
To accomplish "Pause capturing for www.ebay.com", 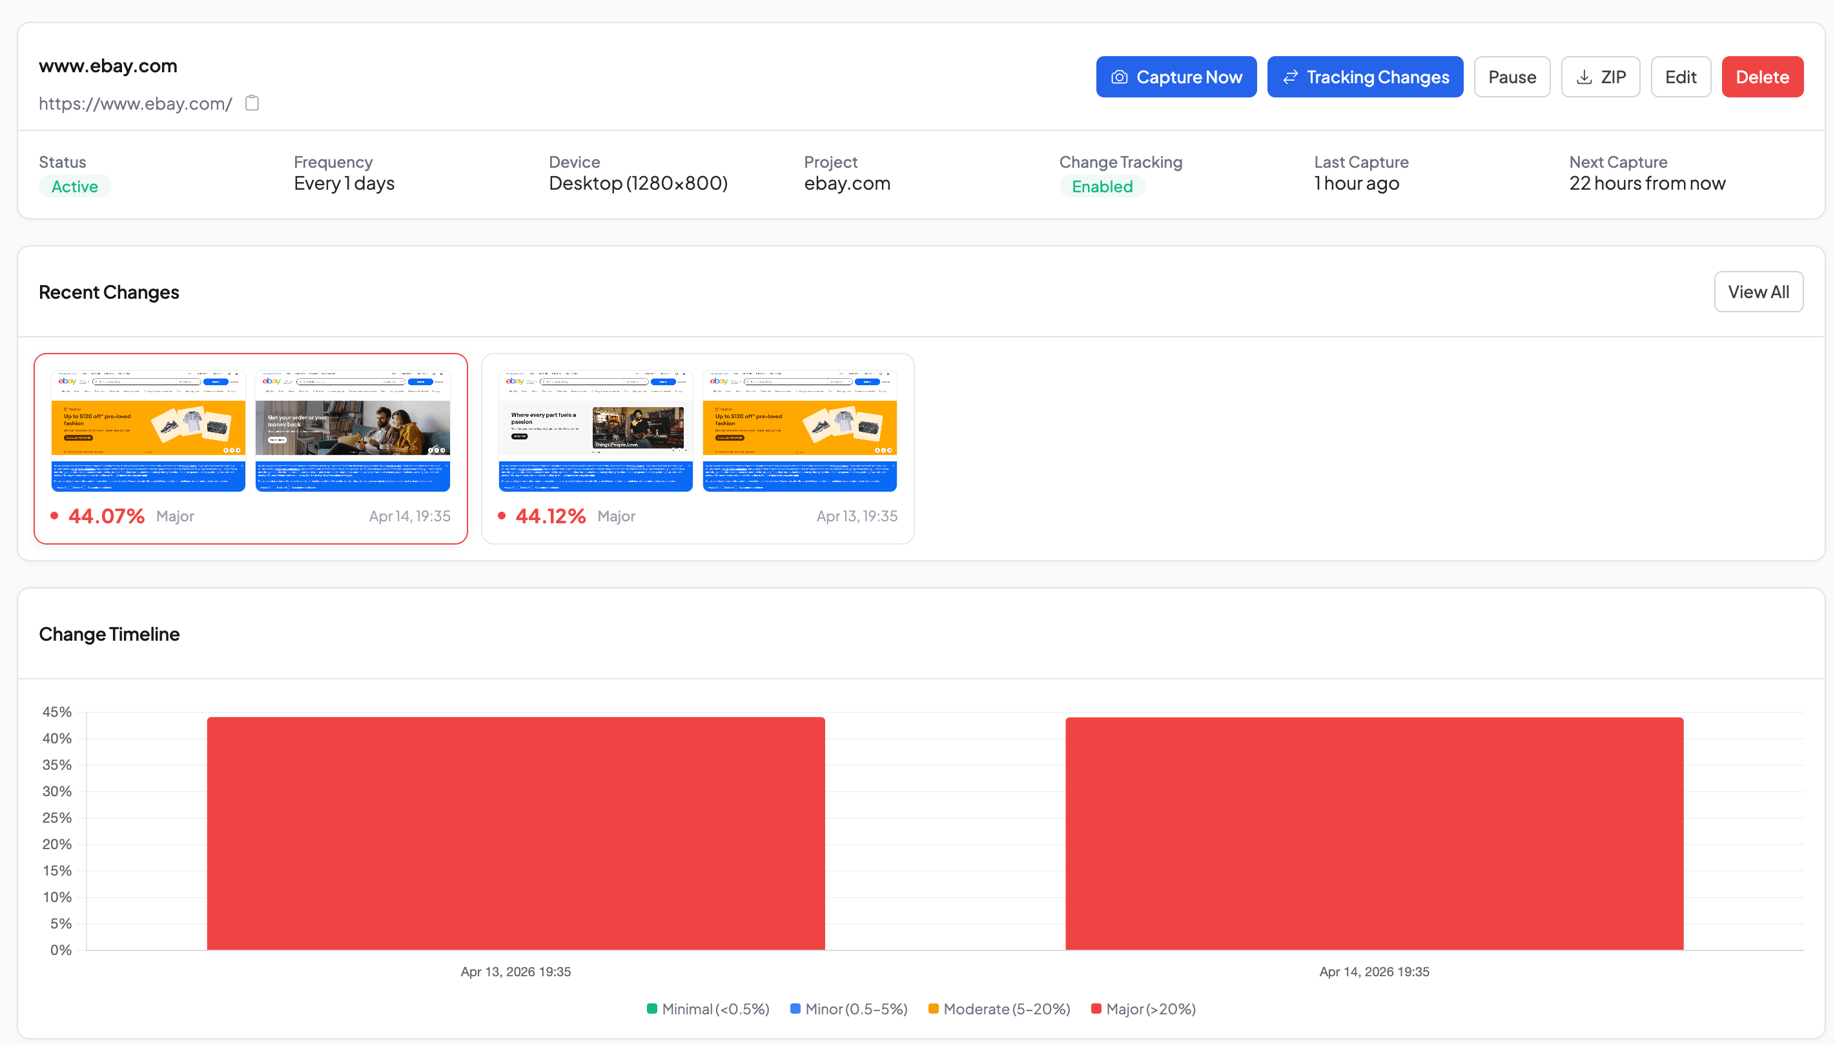I will 1512,76.
